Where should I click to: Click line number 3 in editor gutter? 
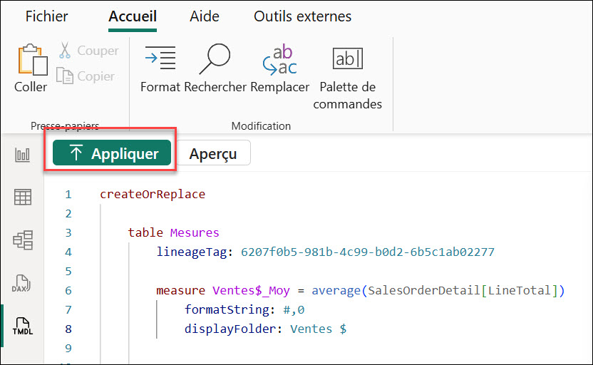pos(68,232)
